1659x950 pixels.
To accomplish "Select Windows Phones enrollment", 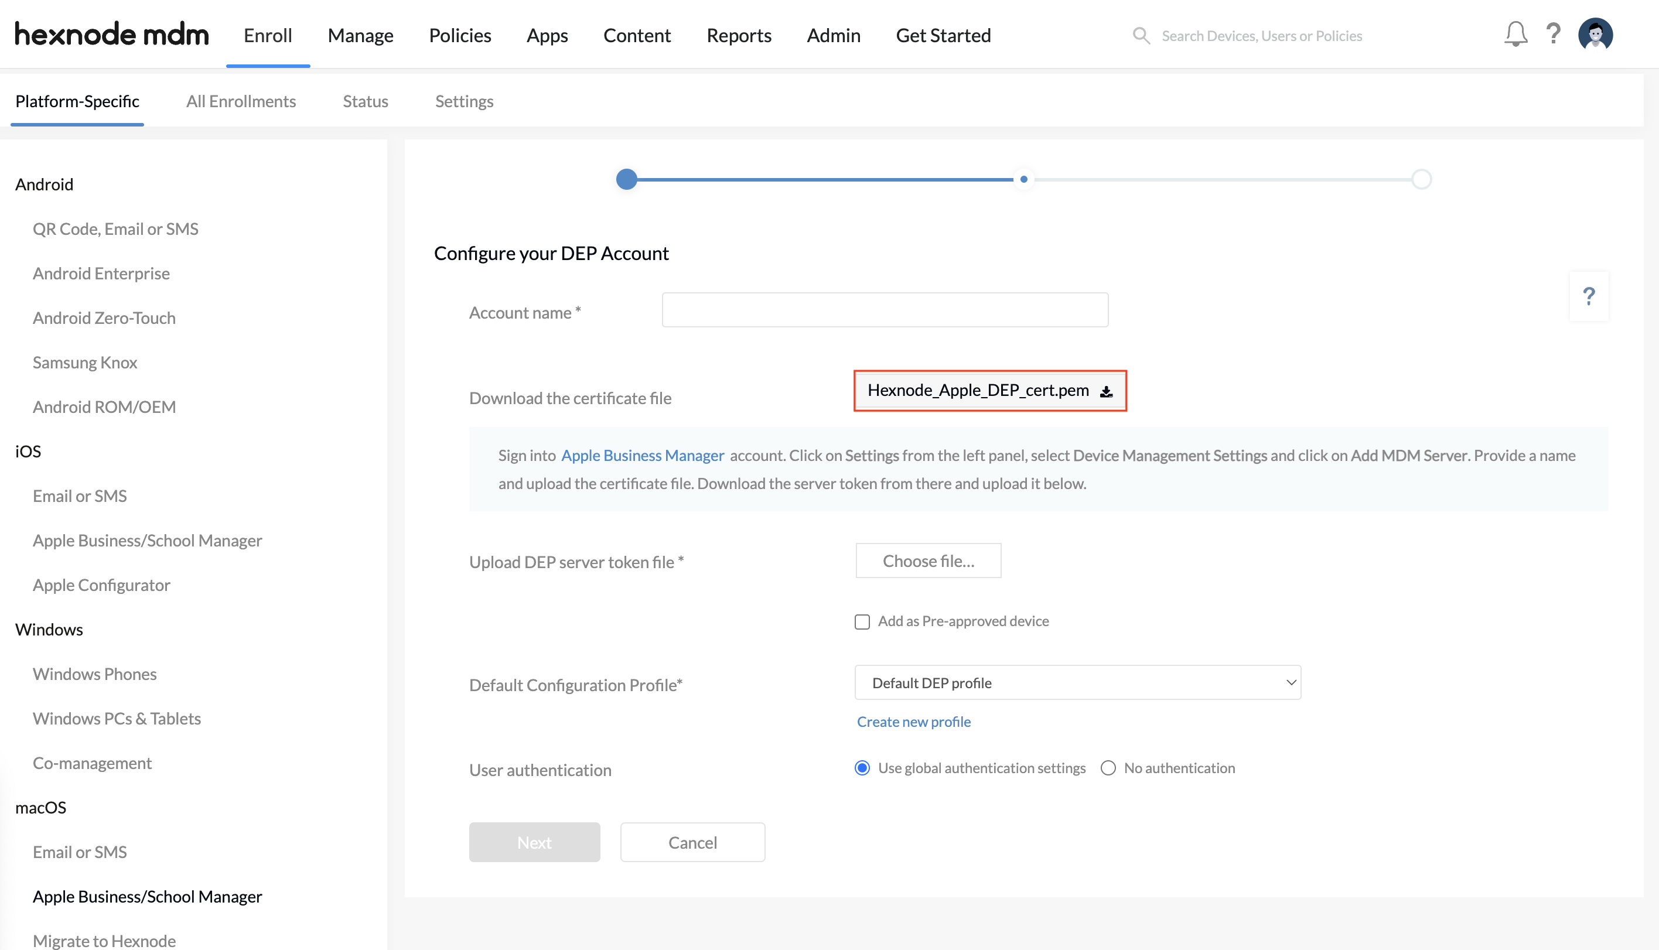I will pyautogui.click(x=94, y=674).
